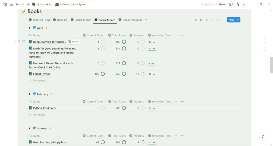Open database view options three-dot icon

click(223, 20)
